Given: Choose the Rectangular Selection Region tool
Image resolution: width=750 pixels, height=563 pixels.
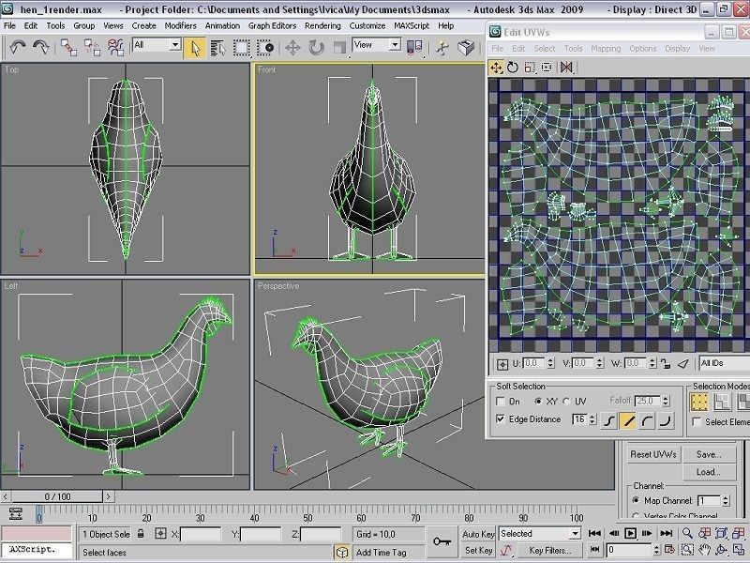Looking at the screenshot, I should click(242, 48).
